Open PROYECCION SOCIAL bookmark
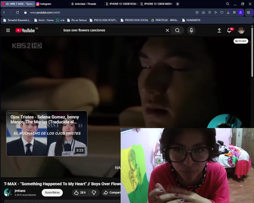This screenshot has width=254, height=203. (x=134, y=20)
